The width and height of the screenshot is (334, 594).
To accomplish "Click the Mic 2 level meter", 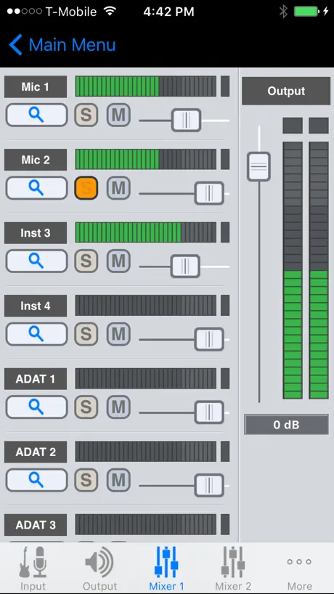I will 146,160.
